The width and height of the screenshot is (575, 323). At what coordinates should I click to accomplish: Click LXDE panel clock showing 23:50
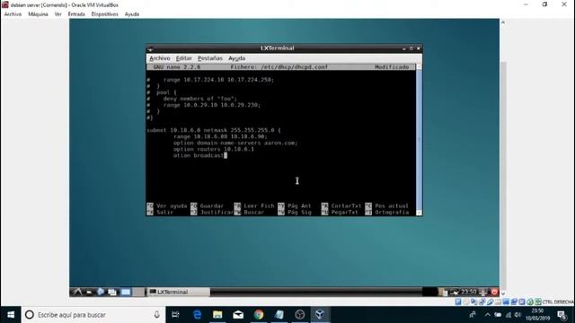tap(469, 292)
